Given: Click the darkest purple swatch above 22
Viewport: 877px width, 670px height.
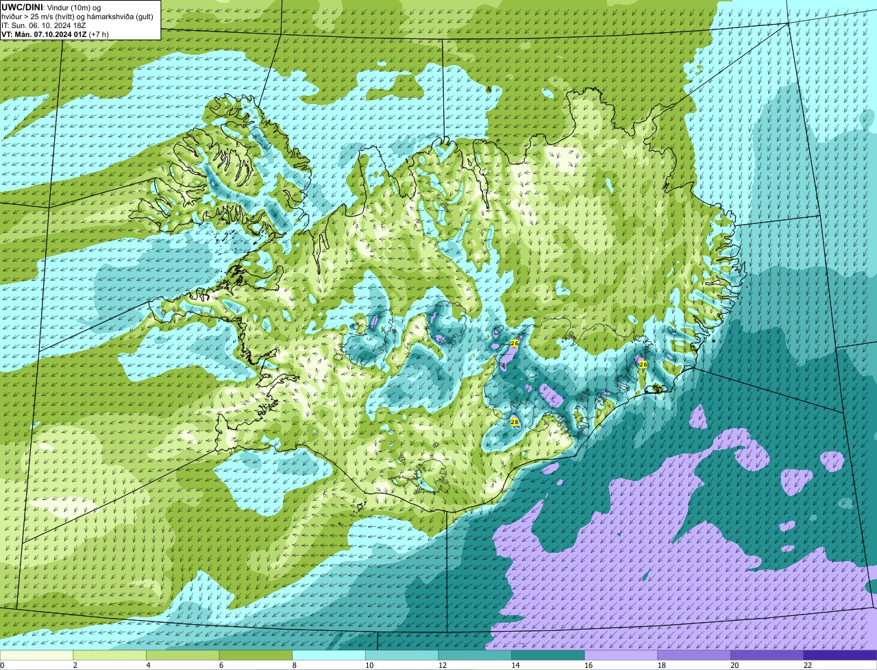Looking at the screenshot, I should click(840, 655).
